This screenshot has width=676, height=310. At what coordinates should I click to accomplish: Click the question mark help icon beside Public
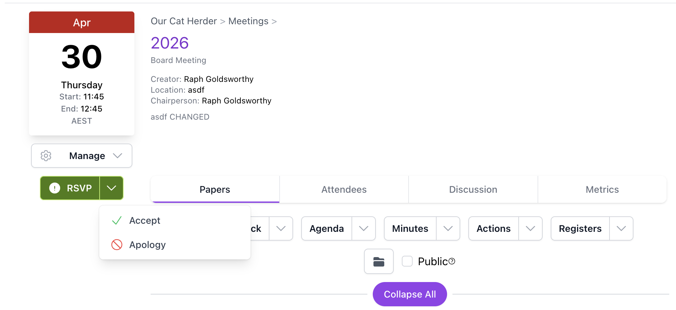pos(452,261)
